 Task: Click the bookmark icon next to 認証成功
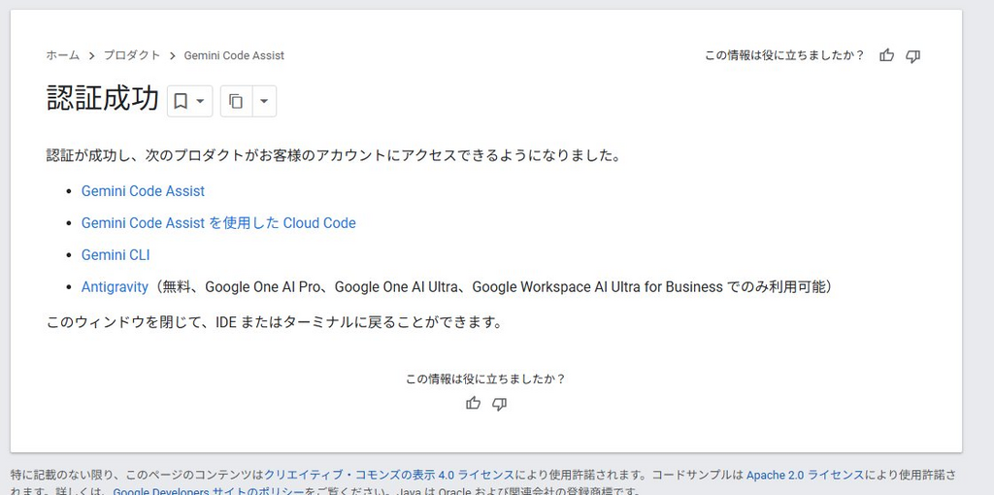[181, 101]
